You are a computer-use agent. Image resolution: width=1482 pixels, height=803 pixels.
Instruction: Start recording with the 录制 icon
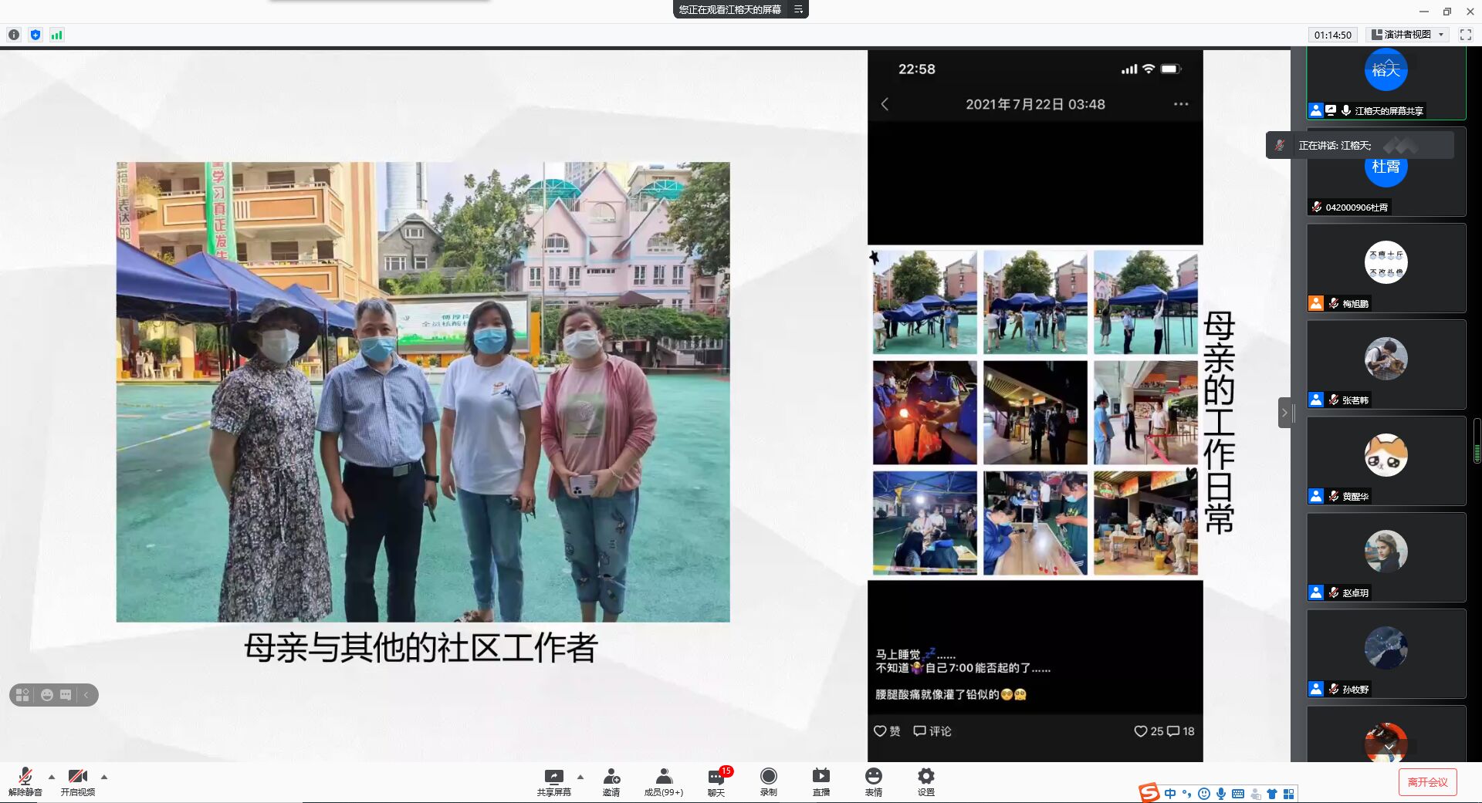(x=768, y=777)
